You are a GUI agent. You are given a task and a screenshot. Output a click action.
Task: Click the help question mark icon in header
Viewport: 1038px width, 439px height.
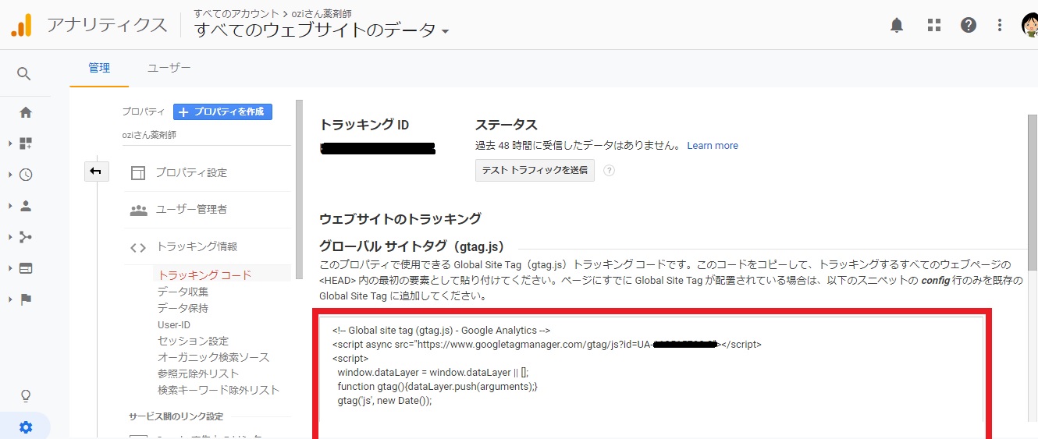pos(969,25)
